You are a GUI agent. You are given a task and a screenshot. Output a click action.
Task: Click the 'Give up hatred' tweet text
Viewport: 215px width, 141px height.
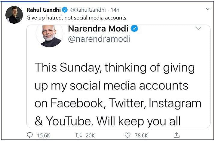pos(77,18)
